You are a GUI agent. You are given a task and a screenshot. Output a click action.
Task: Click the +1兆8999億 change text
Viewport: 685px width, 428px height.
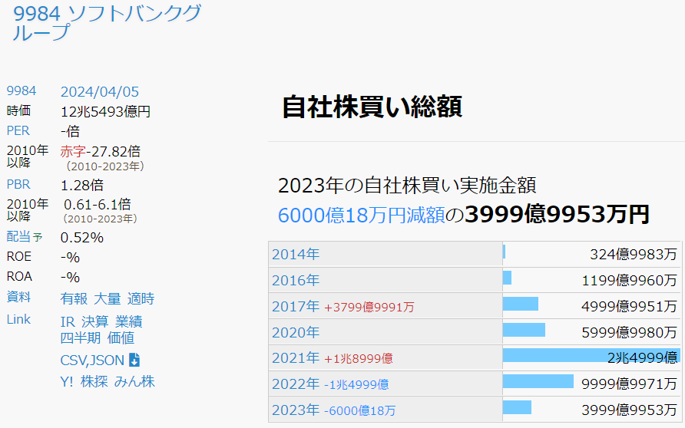[x=358, y=359]
